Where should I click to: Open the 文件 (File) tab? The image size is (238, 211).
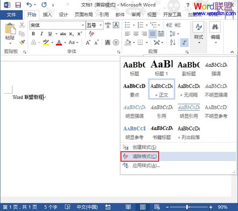[11, 15]
